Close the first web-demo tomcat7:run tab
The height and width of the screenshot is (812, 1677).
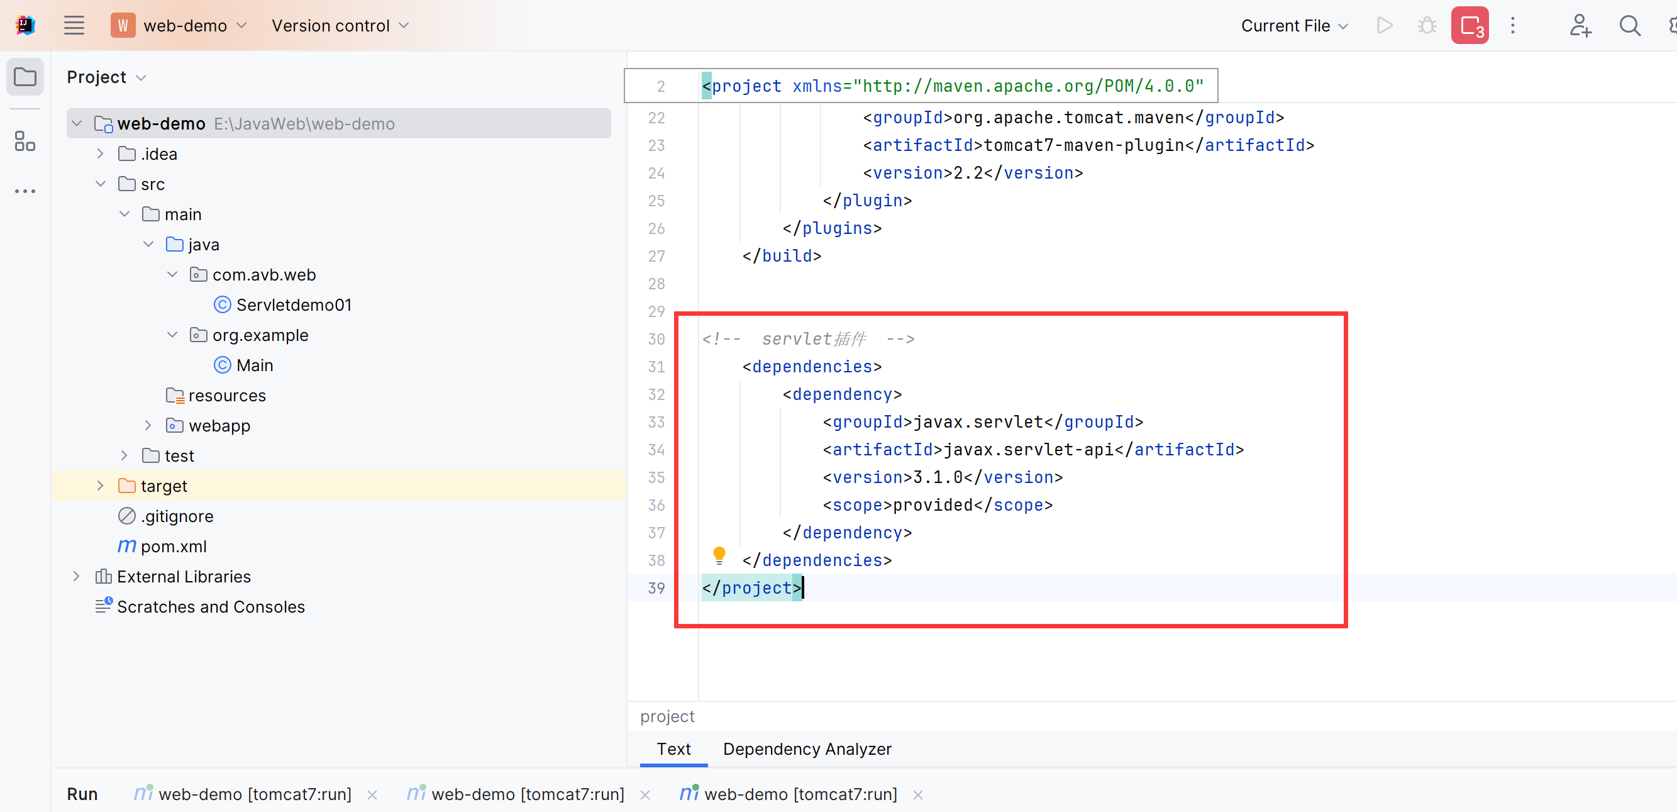point(372,794)
